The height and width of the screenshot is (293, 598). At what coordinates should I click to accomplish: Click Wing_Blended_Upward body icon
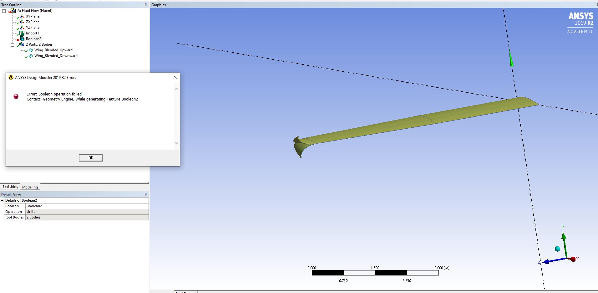coord(31,50)
